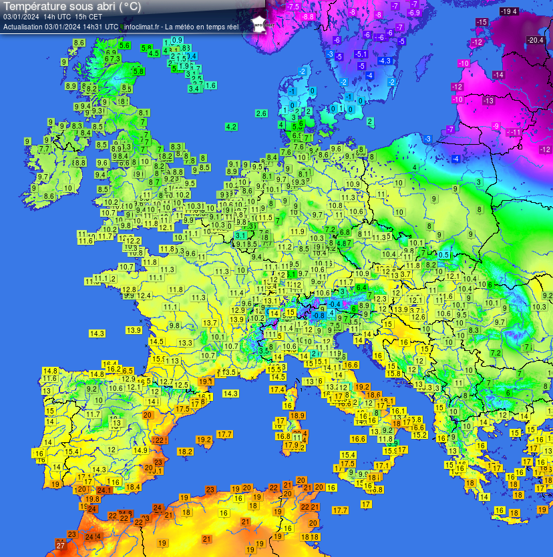The height and width of the screenshot is (557, 553).
Task: Select the -7.5 label over Norway
Action: coord(293,7)
